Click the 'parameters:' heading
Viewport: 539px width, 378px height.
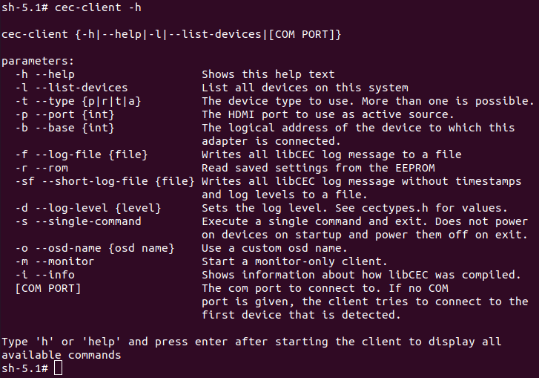click(38, 62)
